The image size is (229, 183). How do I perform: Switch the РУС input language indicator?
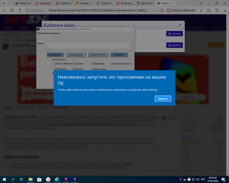click(203, 180)
